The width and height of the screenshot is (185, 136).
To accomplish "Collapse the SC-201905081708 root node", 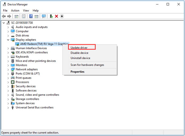I will pos(4,23).
